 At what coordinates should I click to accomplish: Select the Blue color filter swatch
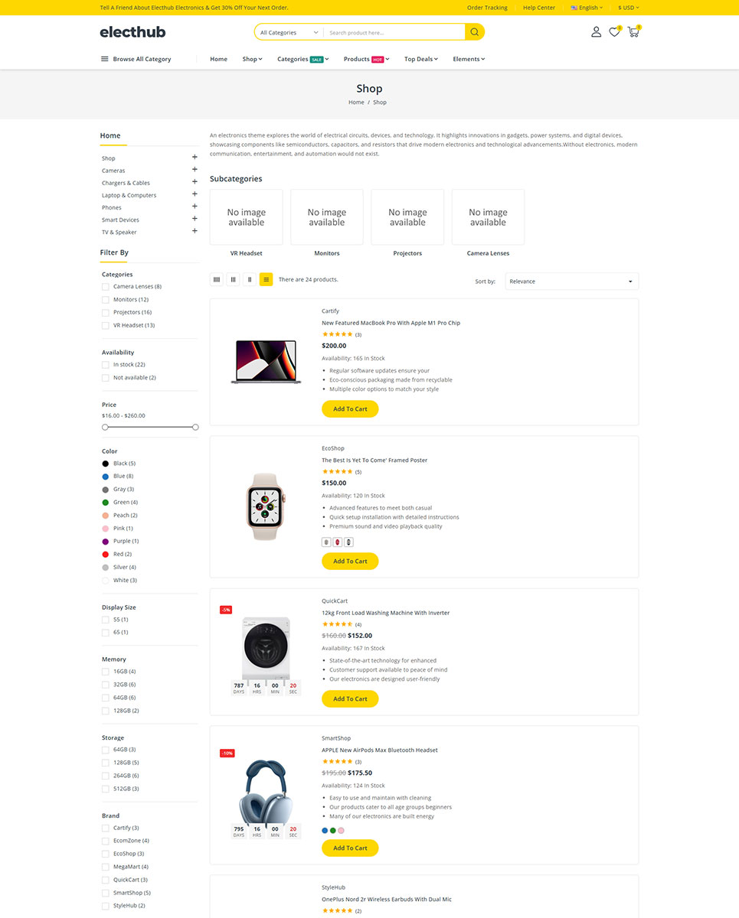[x=106, y=476]
